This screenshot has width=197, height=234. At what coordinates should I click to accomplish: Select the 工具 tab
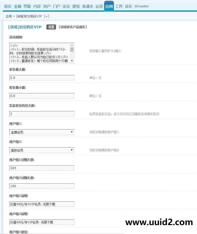(119, 6)
